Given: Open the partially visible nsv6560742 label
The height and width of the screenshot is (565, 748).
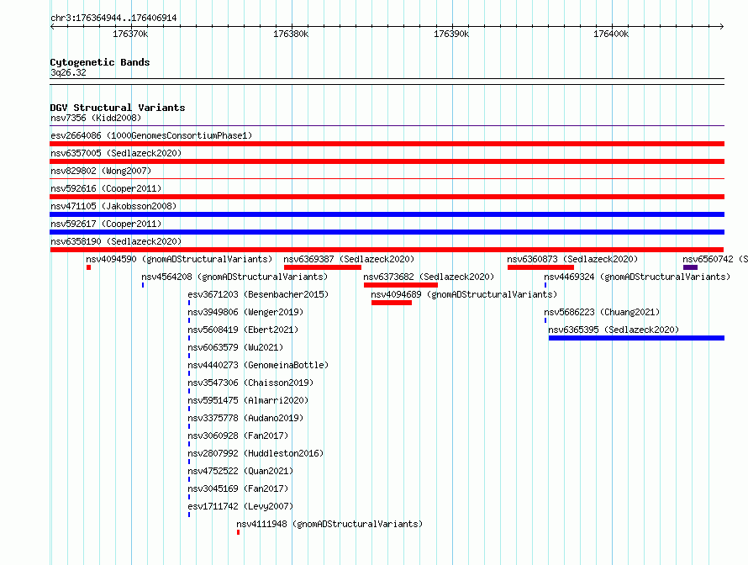Looking at the screenshot, I should pyautogui.click(x=715, y=259).
